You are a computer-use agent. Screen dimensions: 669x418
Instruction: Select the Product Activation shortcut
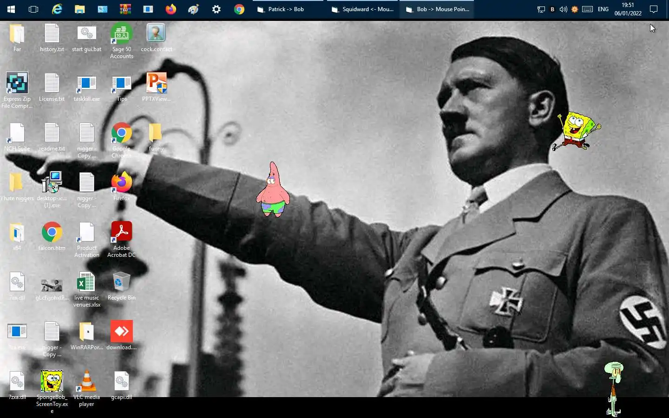point(87,240)
